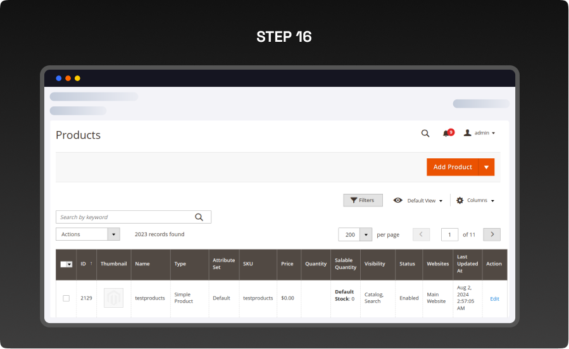The image size is (569, 349).
Task: Click the Edit link for testproducts
Action: point(494,299)
